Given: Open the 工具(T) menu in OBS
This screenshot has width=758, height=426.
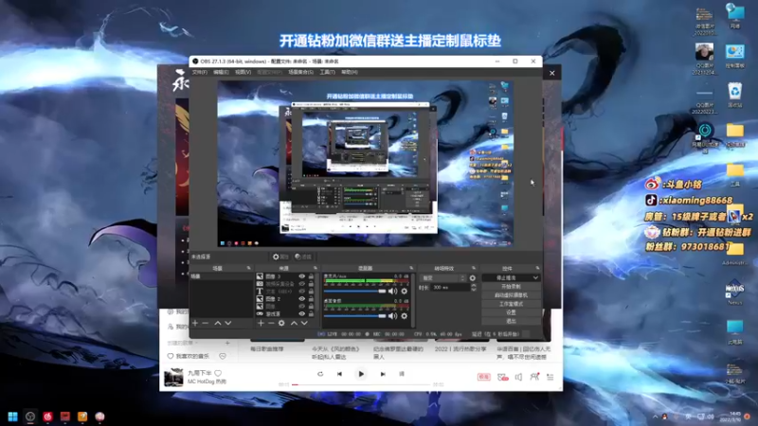Looking at the screenshot, I should [x=327, y=72].
